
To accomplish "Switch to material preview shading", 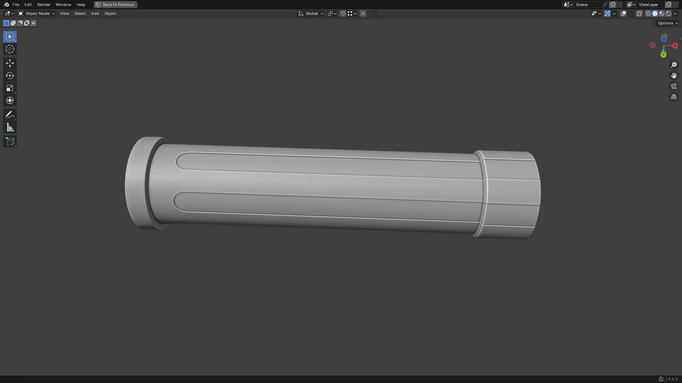I will pos(662,13).
